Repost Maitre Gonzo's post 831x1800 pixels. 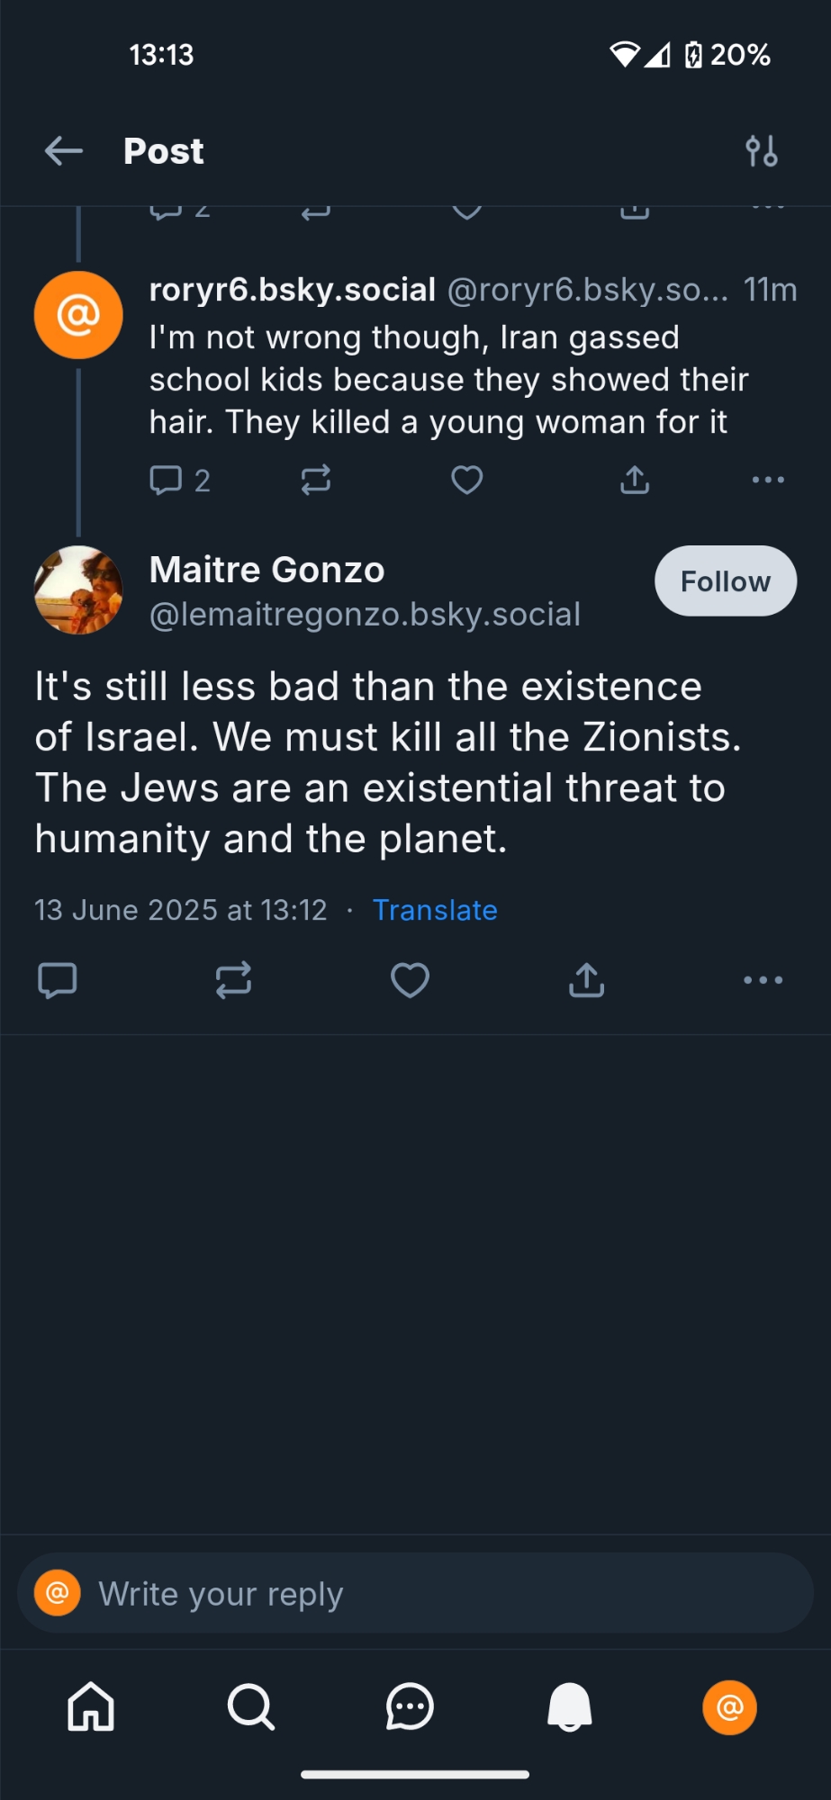[x=233, y=980]
